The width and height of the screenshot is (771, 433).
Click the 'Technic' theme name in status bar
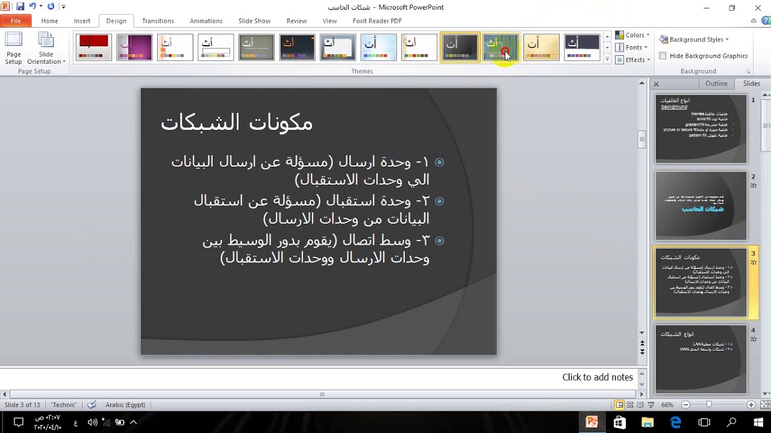pos(64,405)
